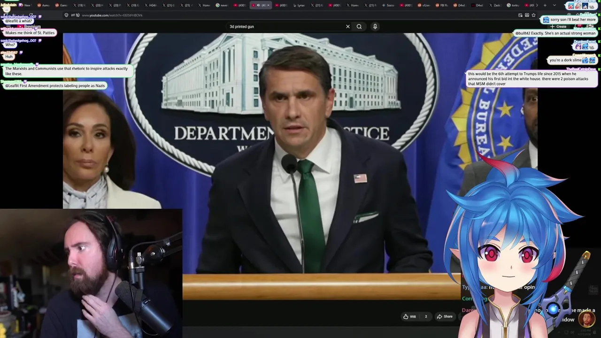Switch to the 'New T' tab
The height and width of the screenshot is (338, 601).
click(x=25, y=5)
